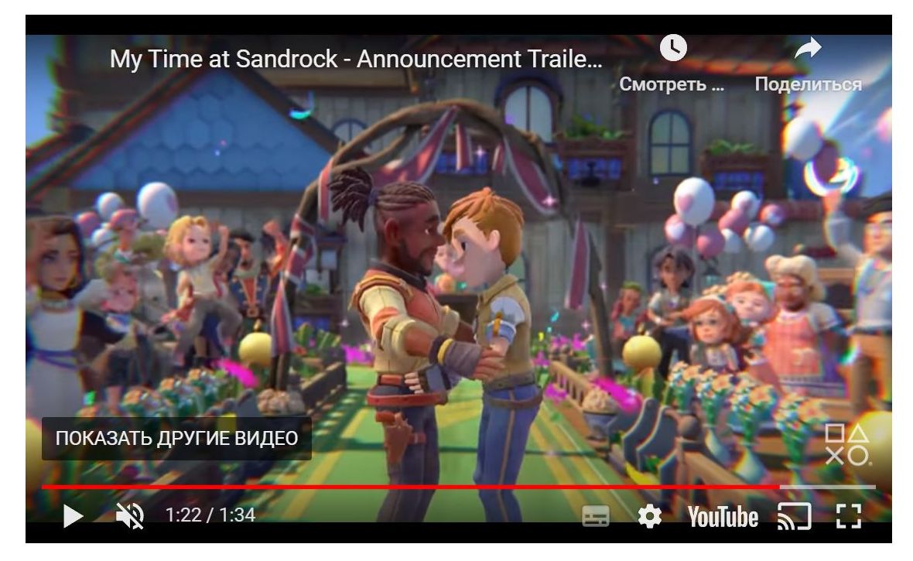The image size is (913, 561).
Task: Click the unplayed gray end of the timeline
Action: (827, 487)
